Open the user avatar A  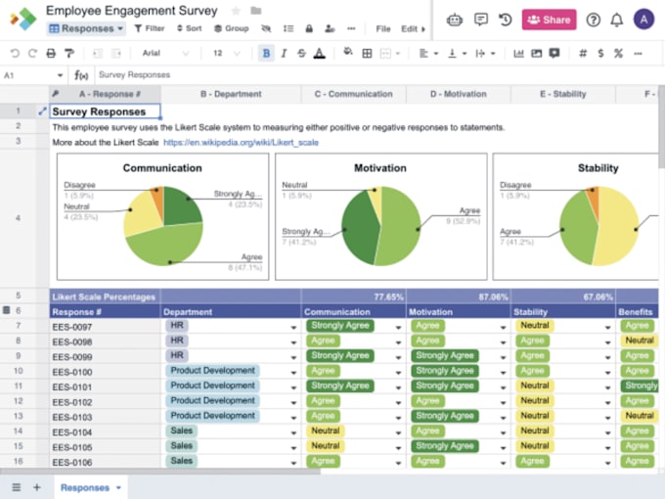pyautogui.click(x=643, y=20)
